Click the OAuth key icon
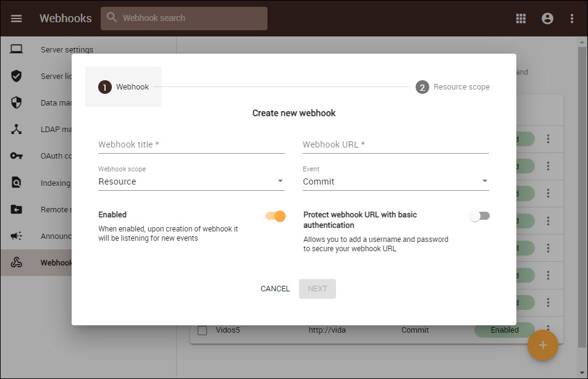Image resolution: width=588 pixels, height=379 pixels. coord(17,156)
